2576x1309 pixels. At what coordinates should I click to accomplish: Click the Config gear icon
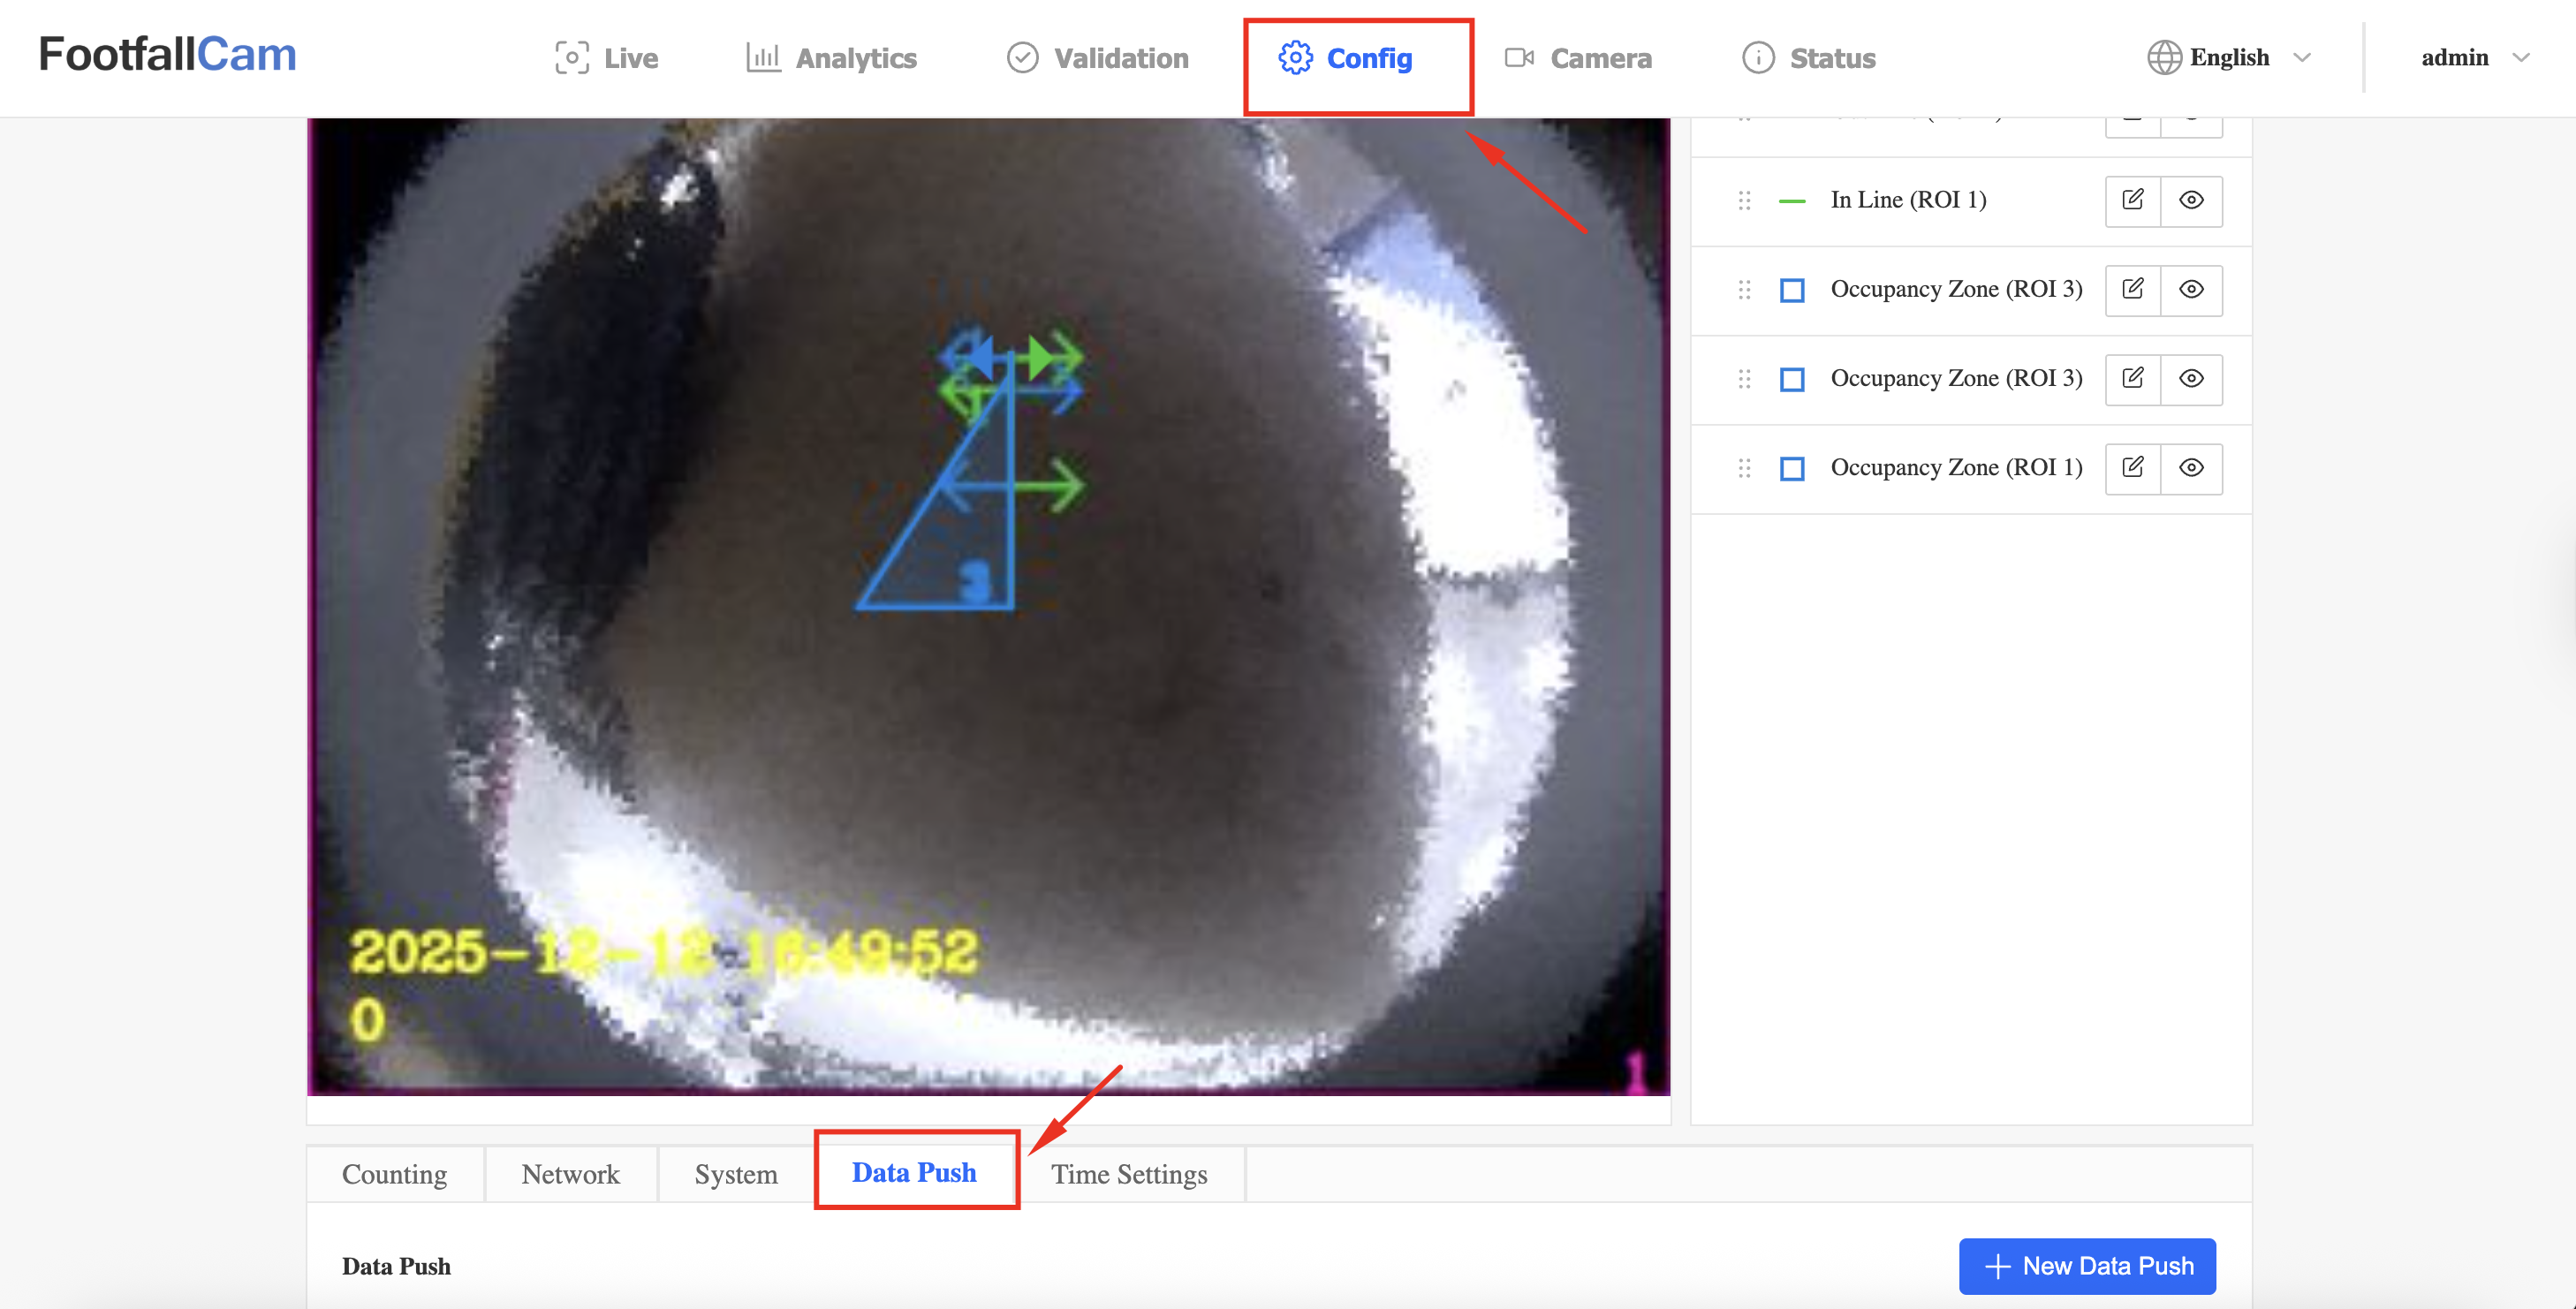1295,58
